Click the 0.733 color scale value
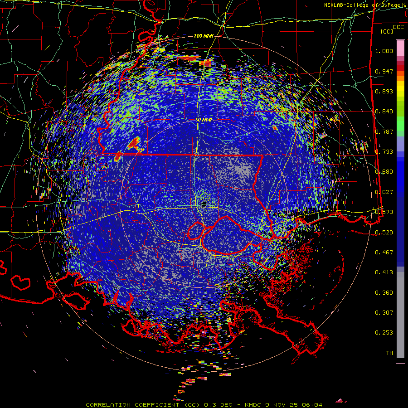This screenshot has width=408, height=408. click(384, 152)
